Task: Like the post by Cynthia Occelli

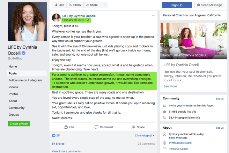Action: point(70,127)
